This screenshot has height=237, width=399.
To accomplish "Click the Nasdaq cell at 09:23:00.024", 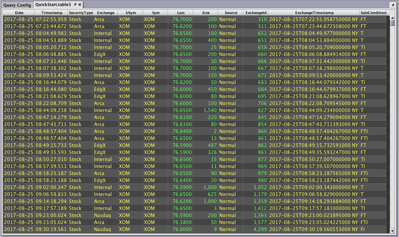I will coord(103,215).
